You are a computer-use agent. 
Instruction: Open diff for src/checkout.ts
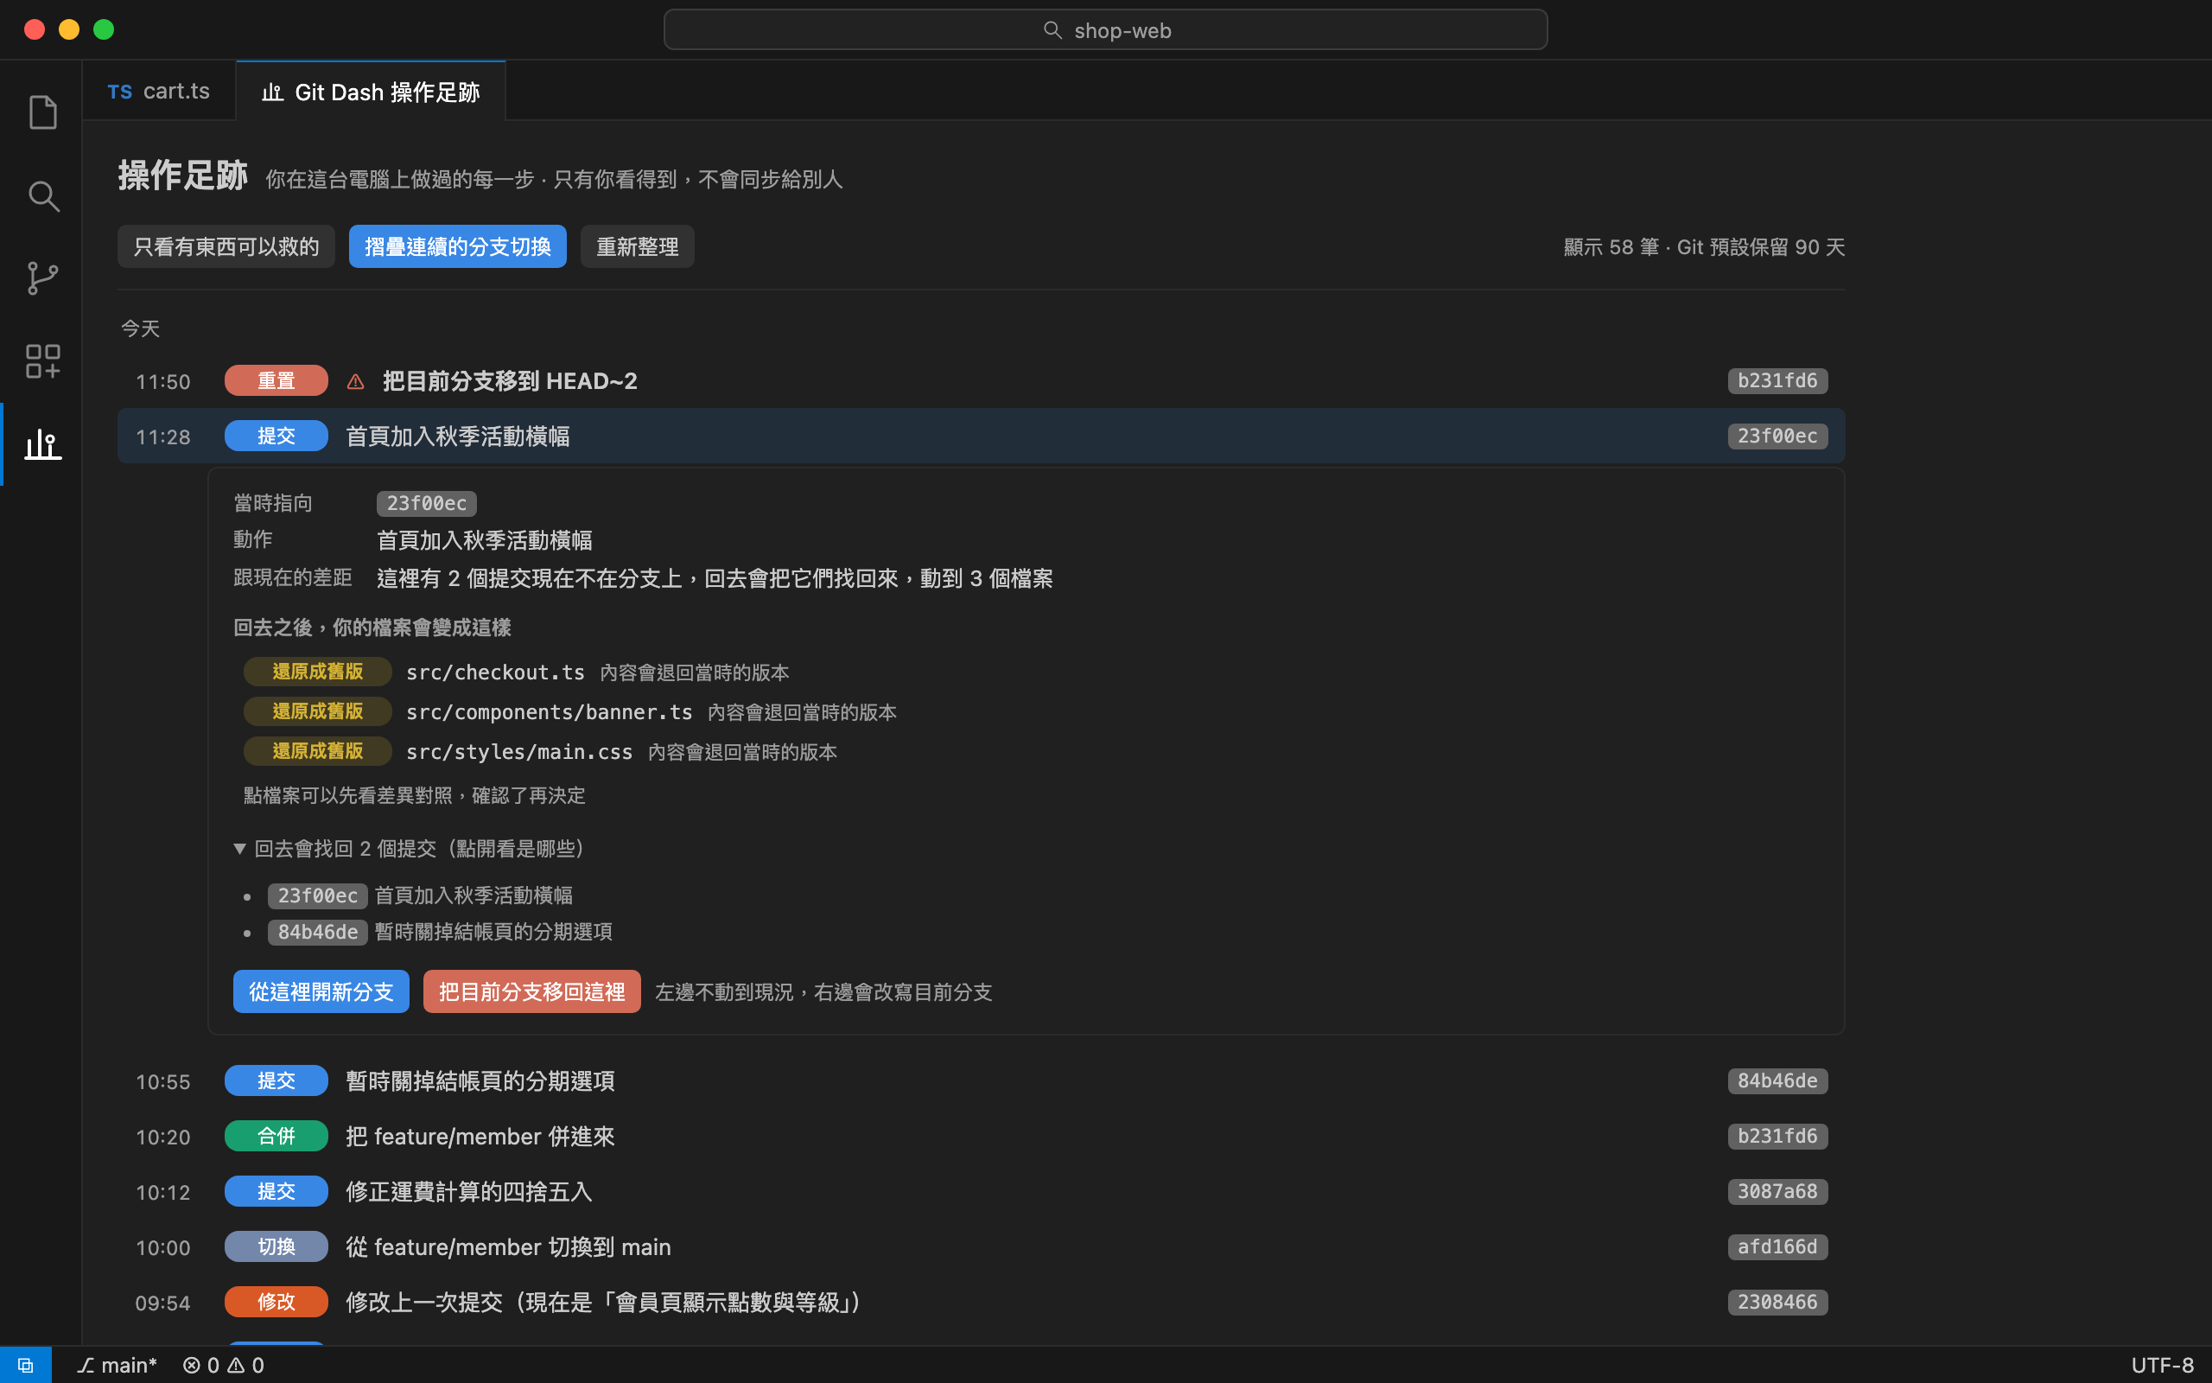point(495,672)
